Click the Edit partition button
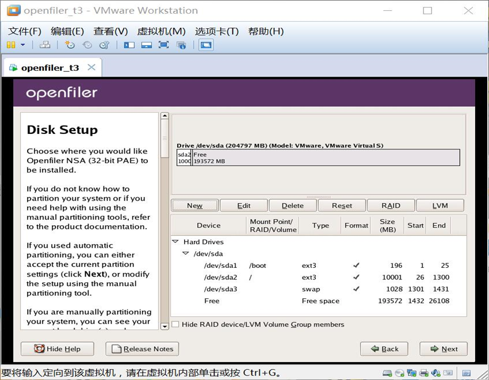Screen dimensions: 489x380 pyautogui.click(x=244, y=205)
